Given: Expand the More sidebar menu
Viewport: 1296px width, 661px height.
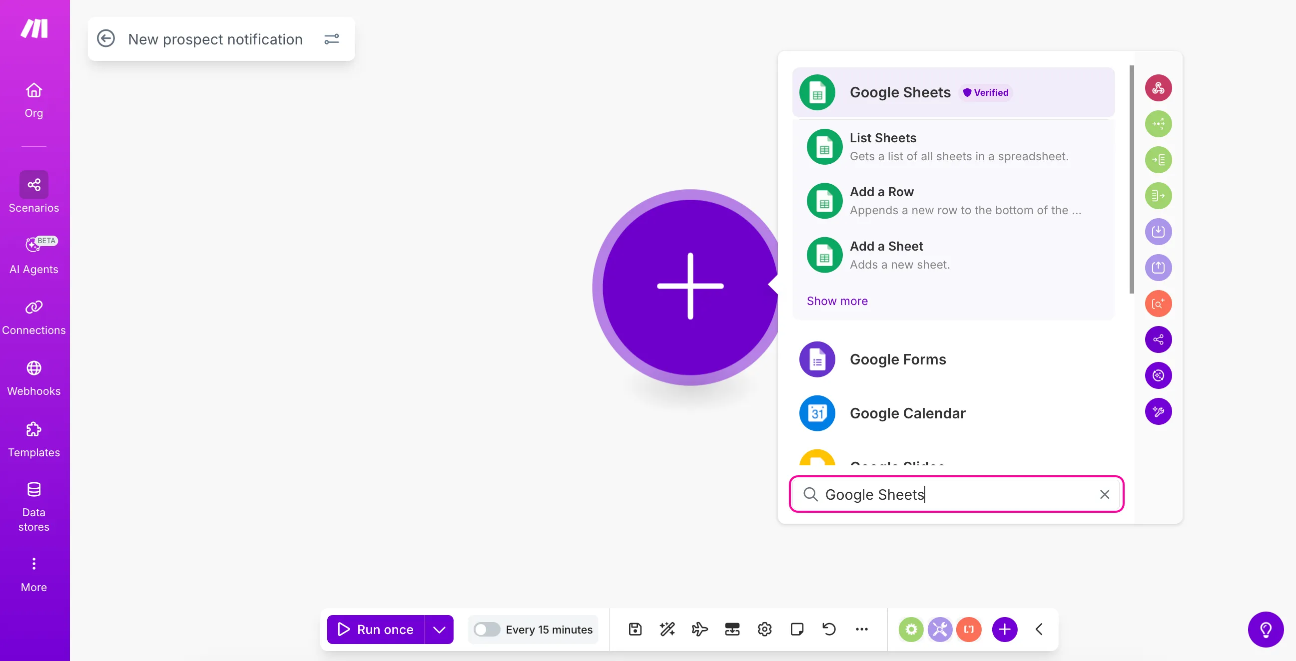Looking at the screenshot, I should click(33, 575).
